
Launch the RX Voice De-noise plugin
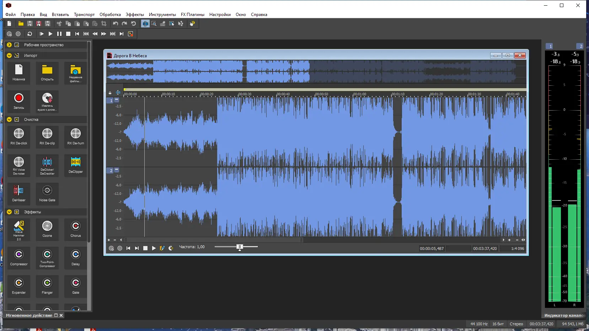point(19,165)
